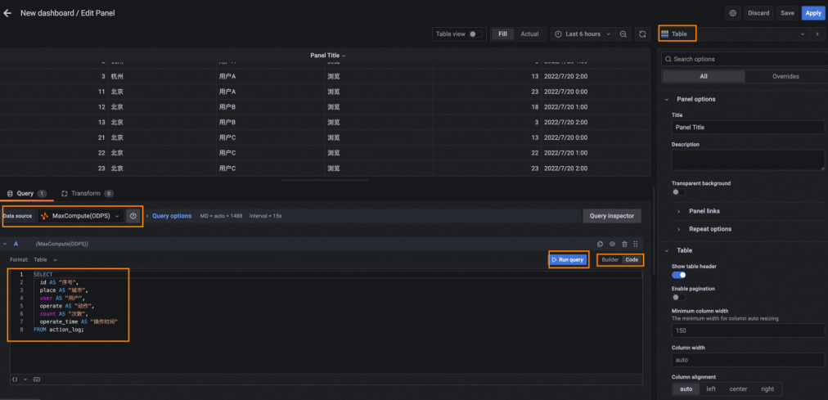Apply panel changes

(x=813, y=13)
